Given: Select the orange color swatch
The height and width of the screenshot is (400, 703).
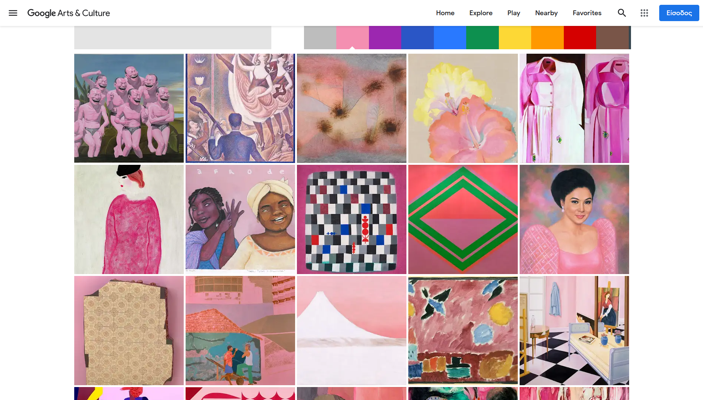Looking at the screenshot, I should 547,37.
